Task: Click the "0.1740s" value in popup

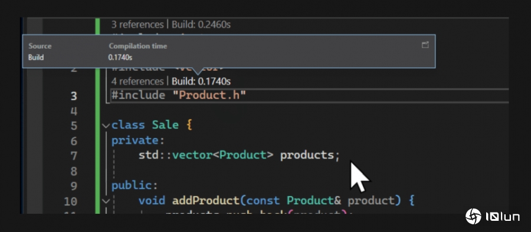Action: [x=120, y=58]
